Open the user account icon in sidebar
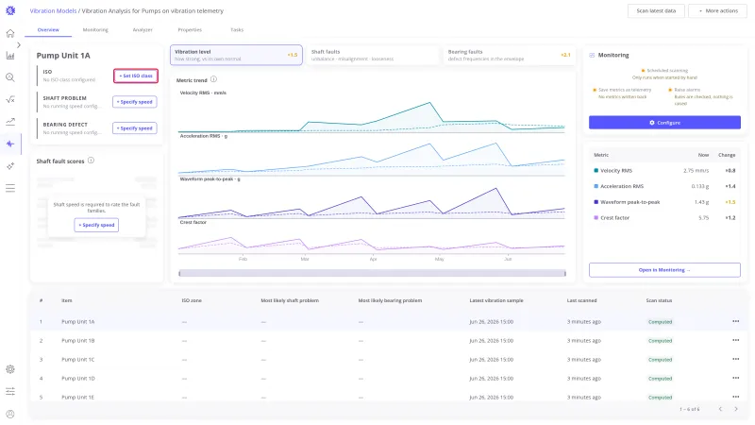 pyautogui.click(x=10, y=414)
